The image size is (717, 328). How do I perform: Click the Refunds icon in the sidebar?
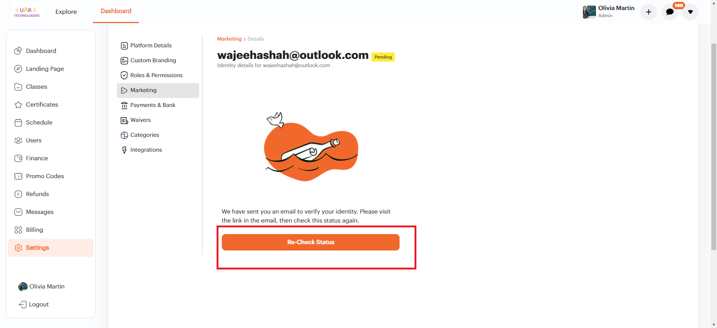18,194
